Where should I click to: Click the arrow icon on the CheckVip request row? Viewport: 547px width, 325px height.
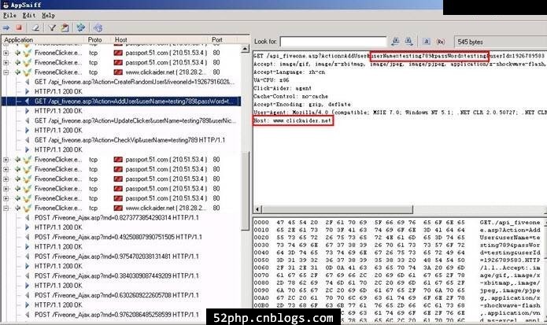pos(28,140)
